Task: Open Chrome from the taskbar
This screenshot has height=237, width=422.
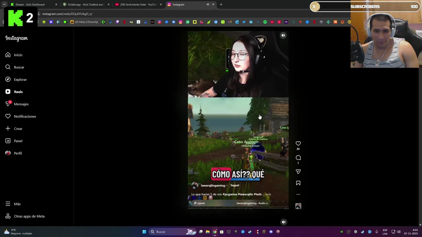Action: [x=215, y=232]
